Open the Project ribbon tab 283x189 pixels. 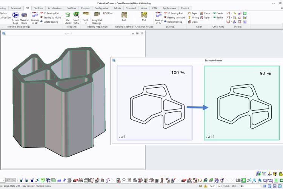pyautogui.click(x=185, y=8)
